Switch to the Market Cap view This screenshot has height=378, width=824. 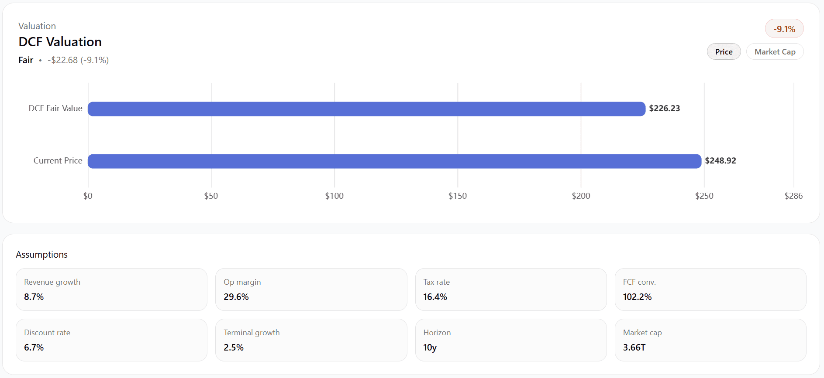[775, 52]
